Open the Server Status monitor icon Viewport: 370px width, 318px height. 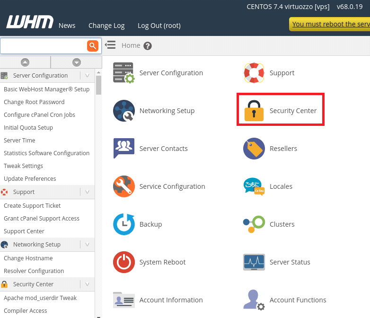click(x=254, y=262)
